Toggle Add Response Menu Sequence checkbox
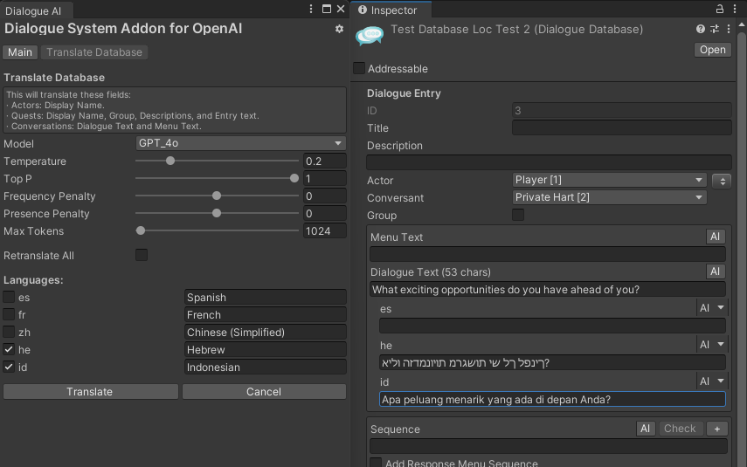 pos(376,463)
